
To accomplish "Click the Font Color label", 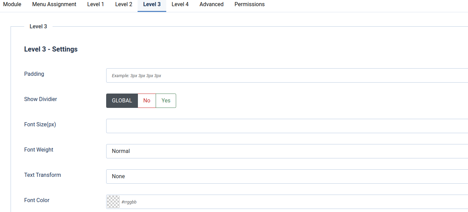I will 37,200.
